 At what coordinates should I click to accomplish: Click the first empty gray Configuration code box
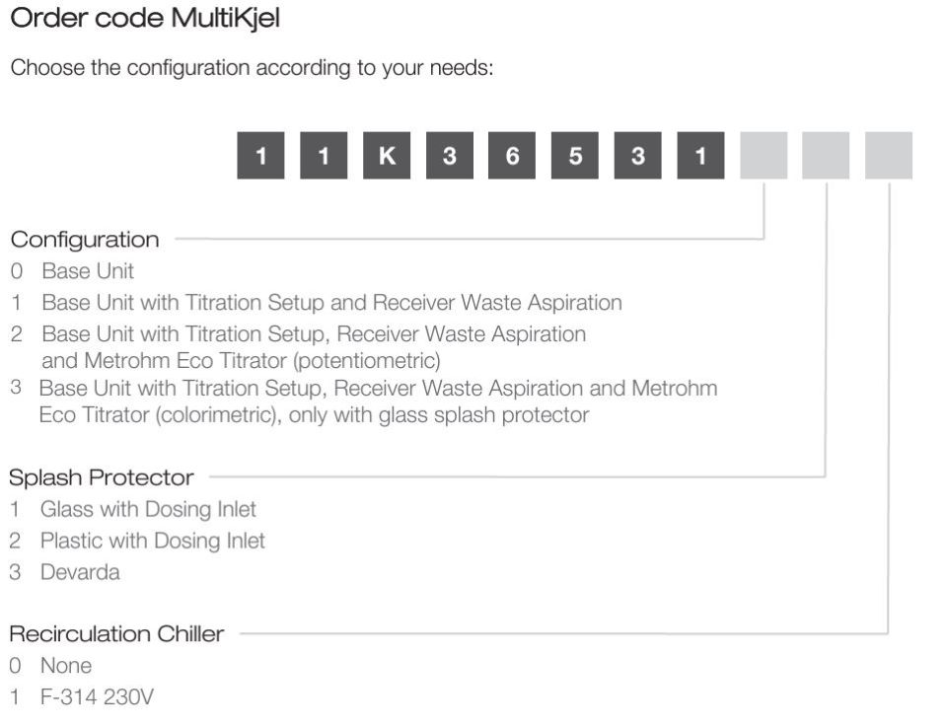point(764,155)
